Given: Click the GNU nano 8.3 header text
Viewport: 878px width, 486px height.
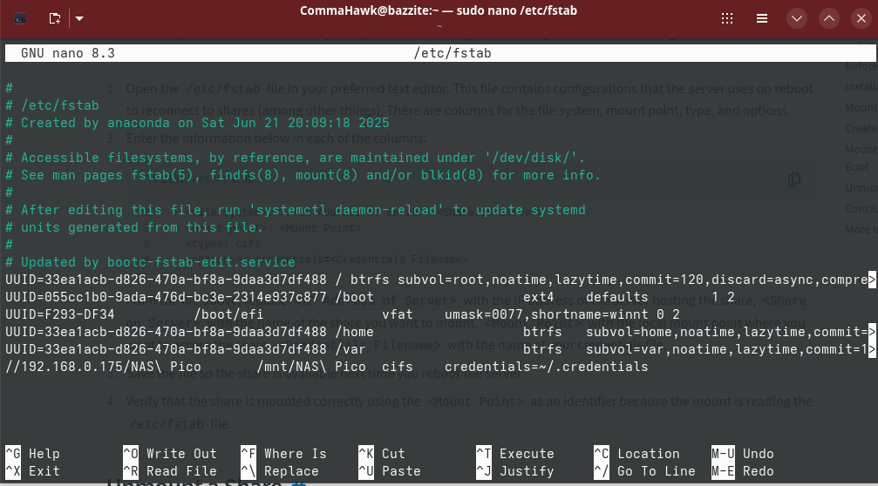Looking at the screenshot, I should point(68,53).
